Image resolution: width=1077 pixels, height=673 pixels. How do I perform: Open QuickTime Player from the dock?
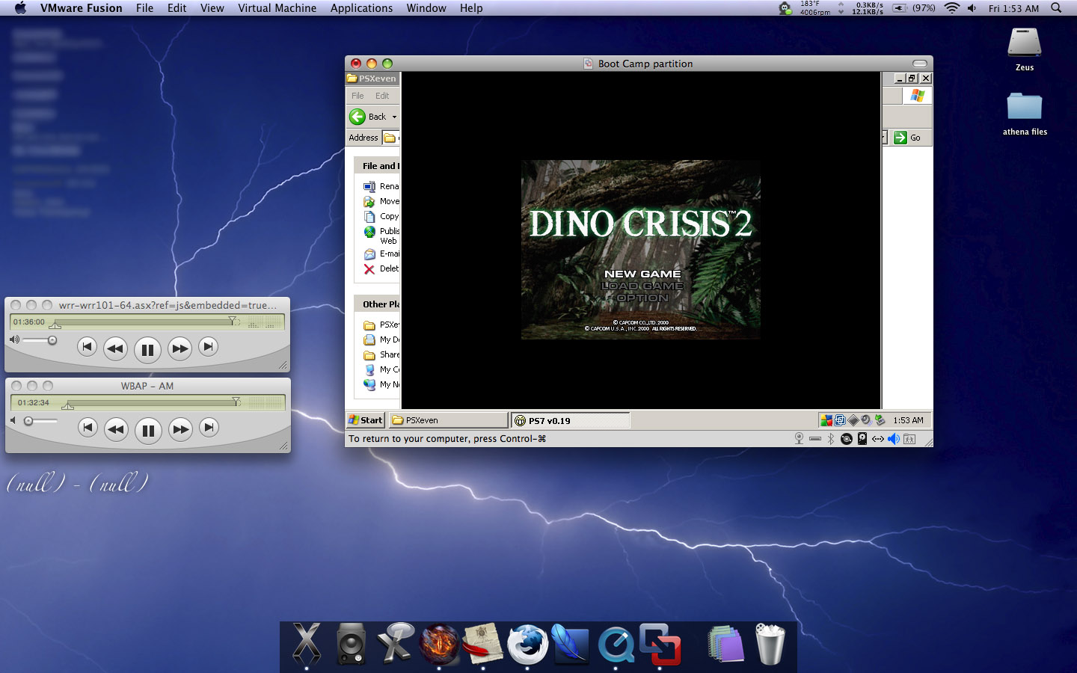point(616,645)
